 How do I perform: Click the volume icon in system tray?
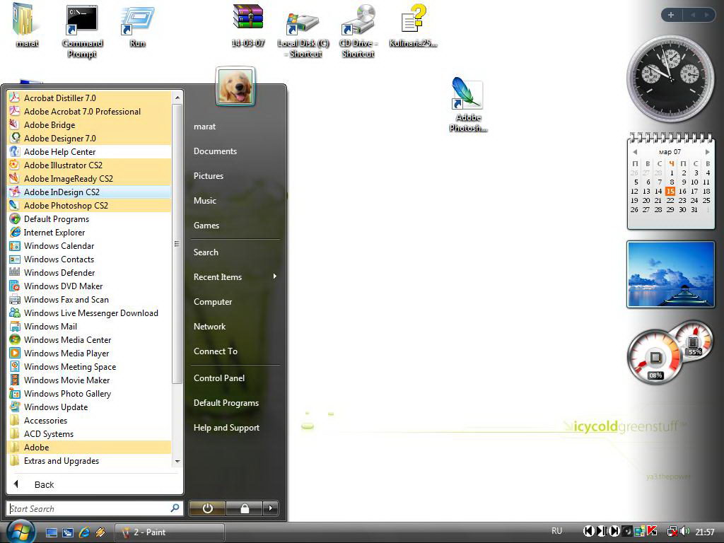(684, 532)
